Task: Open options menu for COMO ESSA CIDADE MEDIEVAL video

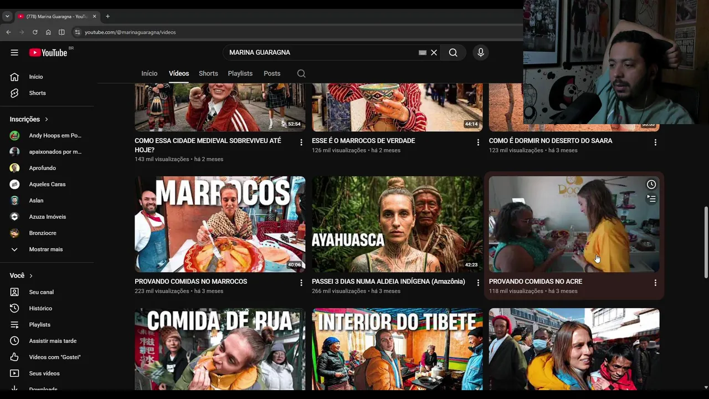Action: click(x=301, y=142)
